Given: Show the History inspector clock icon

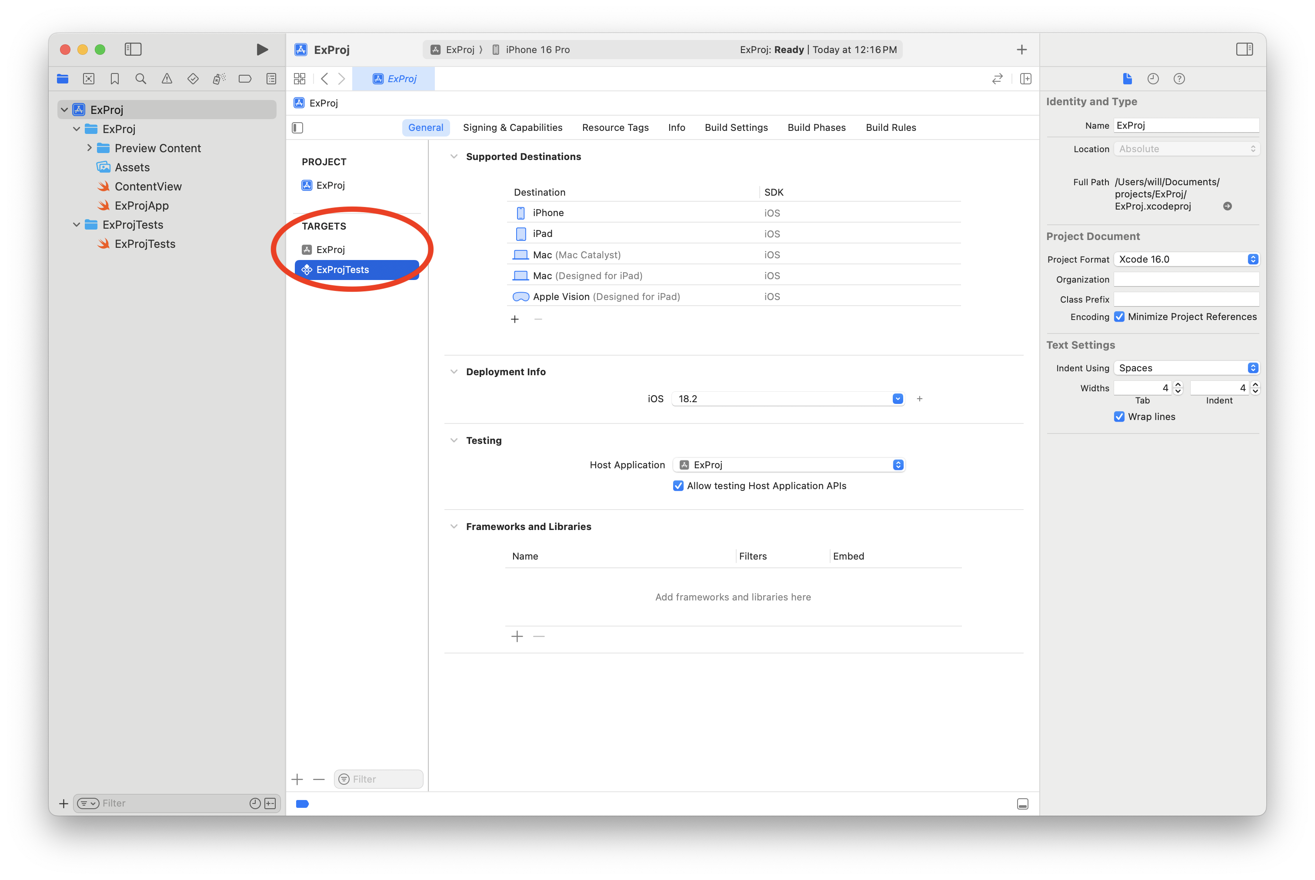Looking at the screenshot, I should tap(1153, 79).
